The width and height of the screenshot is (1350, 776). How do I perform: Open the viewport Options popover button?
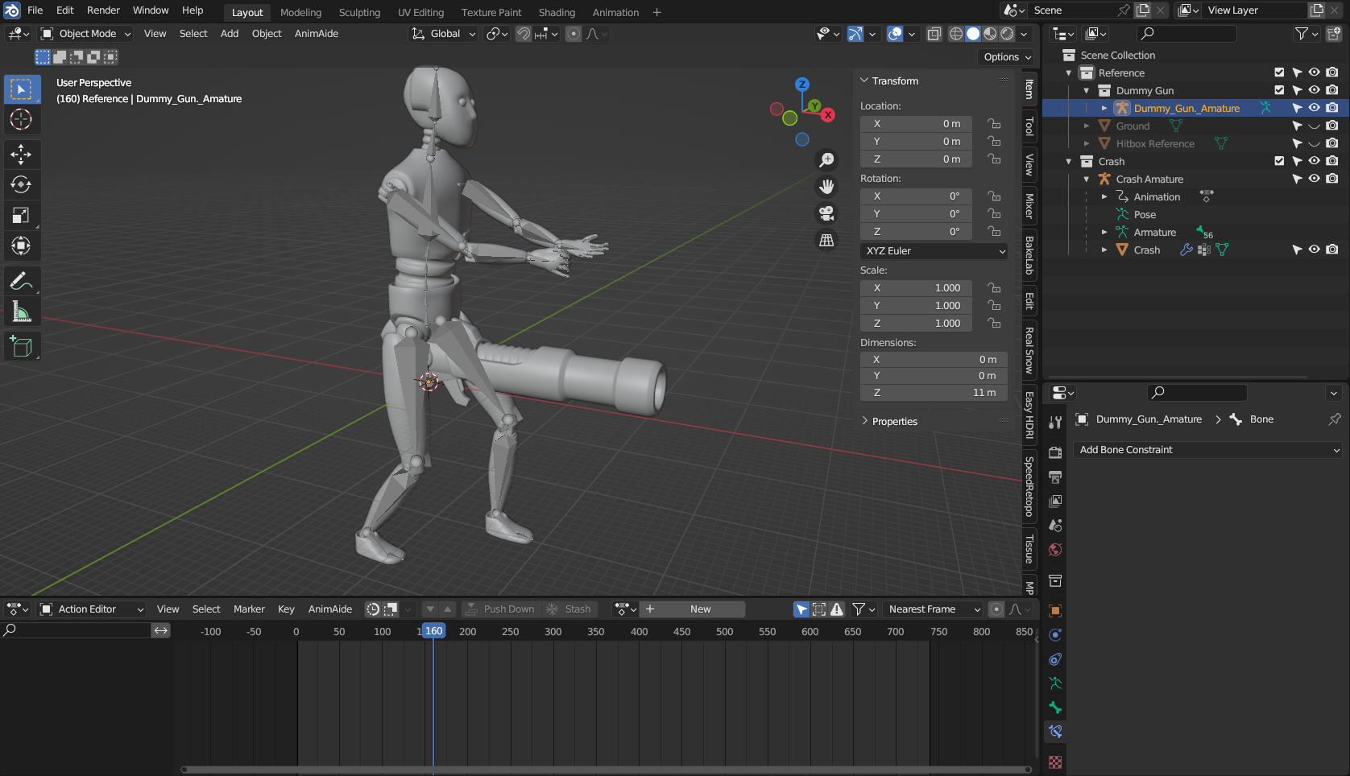tap(1006, 57)
